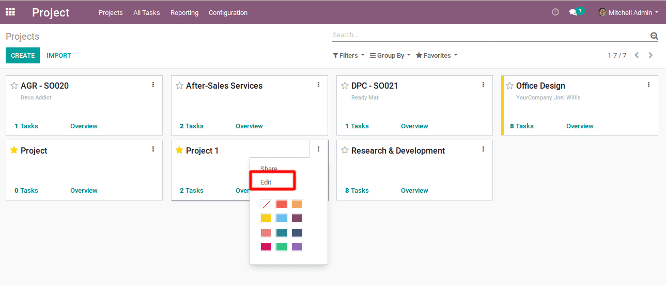The width and height of the screenshot is (666, 285).
Task: Open the Mitchell Admin user menu caret
Action: [657, 12]
